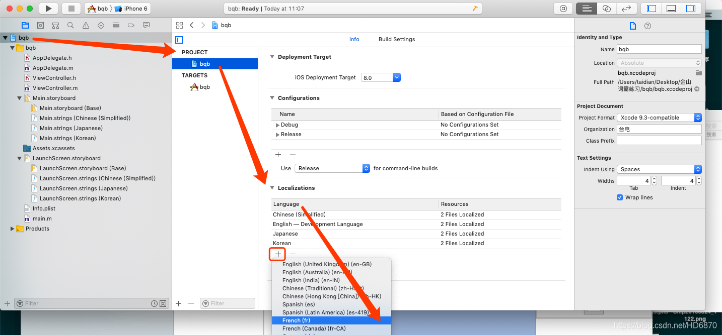The height and width of the screenshot is (335, 722).
Task: Switch to the Standard editor
Action: [x=586, y=9]
